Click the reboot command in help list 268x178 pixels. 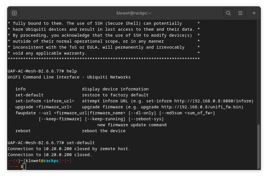coord(23,131)
